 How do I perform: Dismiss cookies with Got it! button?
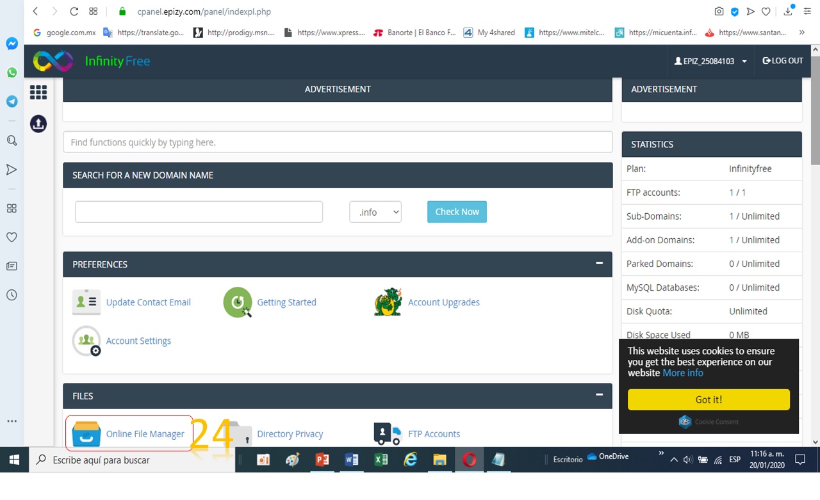tap(709, 399)
